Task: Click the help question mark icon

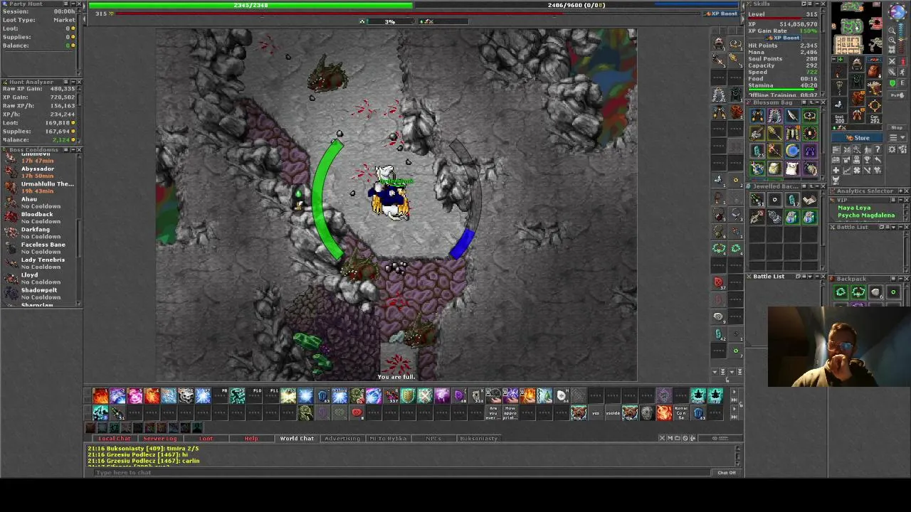Action: (x=878, y=149)
